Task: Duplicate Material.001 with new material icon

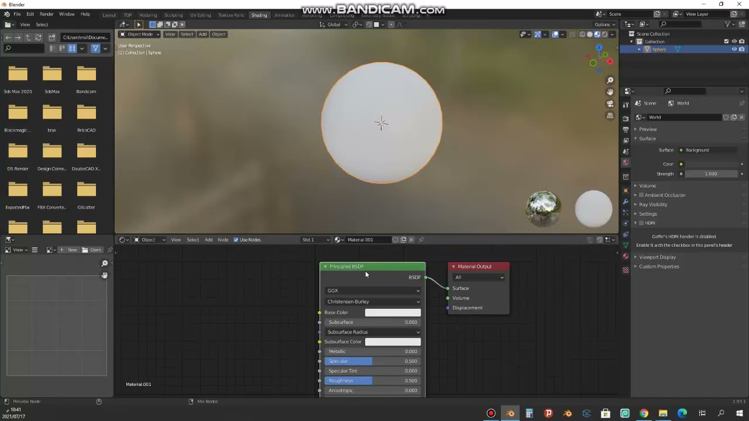Action: pos(403,240)
